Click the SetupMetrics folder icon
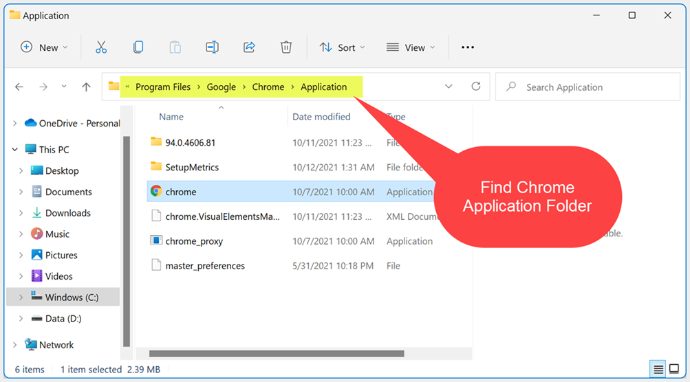This screenshot has width=690, height=382. coord(155,166)
